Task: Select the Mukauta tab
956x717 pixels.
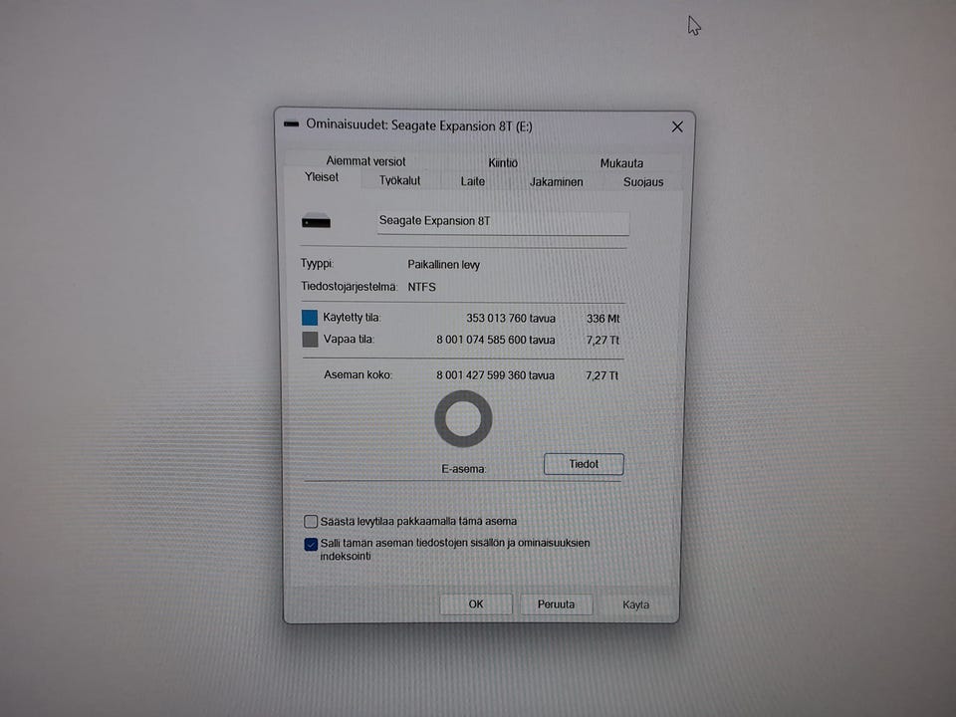Action: tap(621, 163)
